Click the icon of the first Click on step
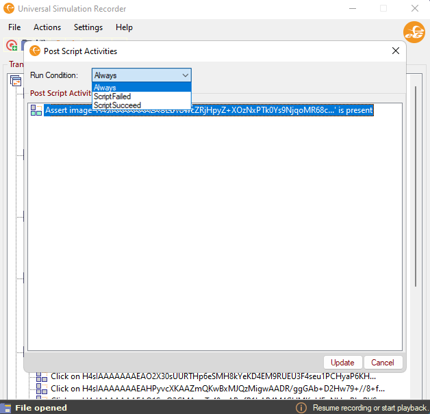Screen dimensions: 430x414 pos(42,376)
